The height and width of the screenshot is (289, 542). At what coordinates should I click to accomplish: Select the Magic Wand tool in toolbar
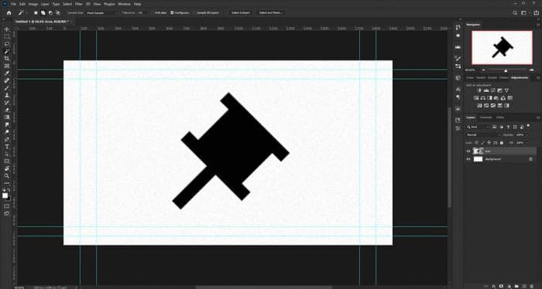(6, 51)
